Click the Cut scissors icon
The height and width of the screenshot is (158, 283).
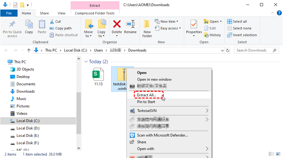point(52,21)
